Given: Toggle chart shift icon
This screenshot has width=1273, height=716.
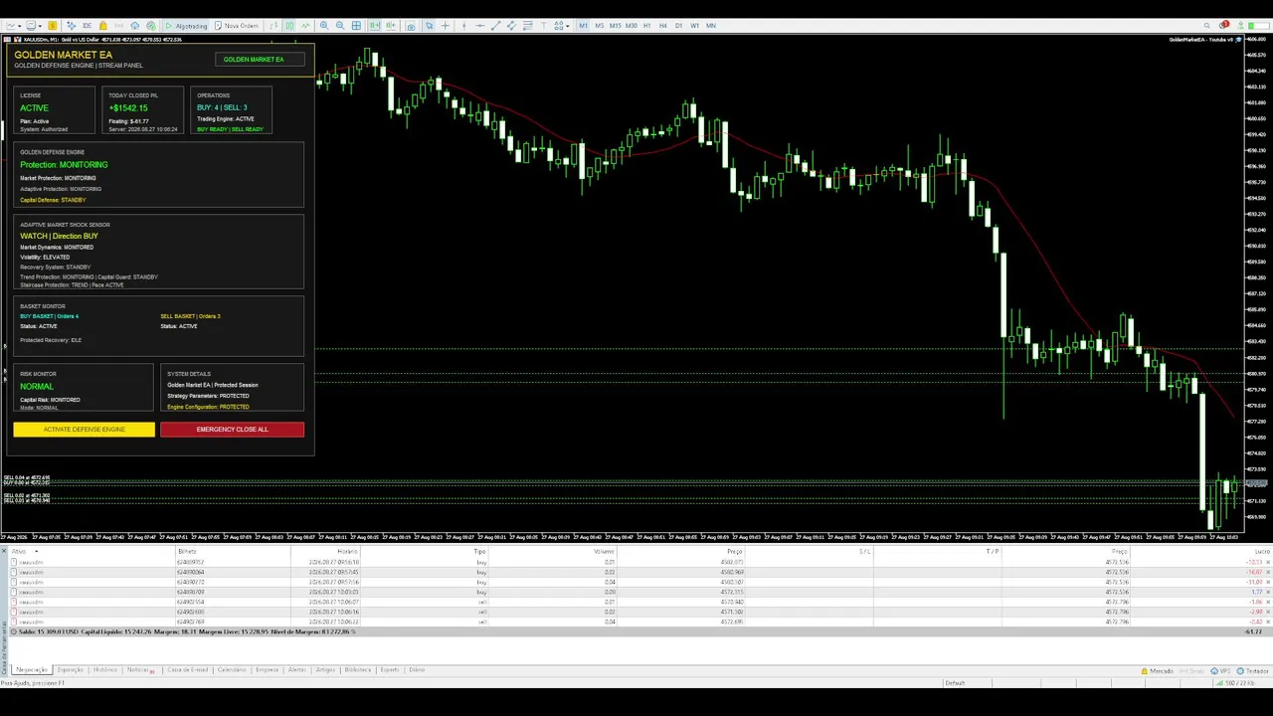Looking at the screenshot, I should pos(389,26).
